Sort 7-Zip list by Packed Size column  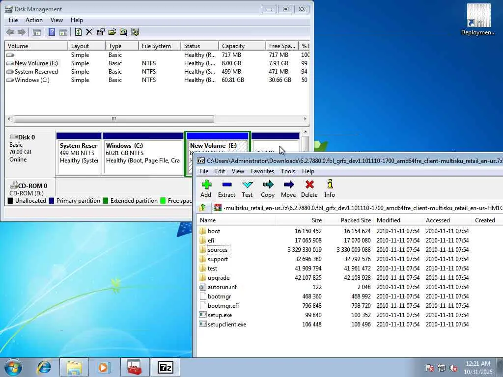coord(348,220)
